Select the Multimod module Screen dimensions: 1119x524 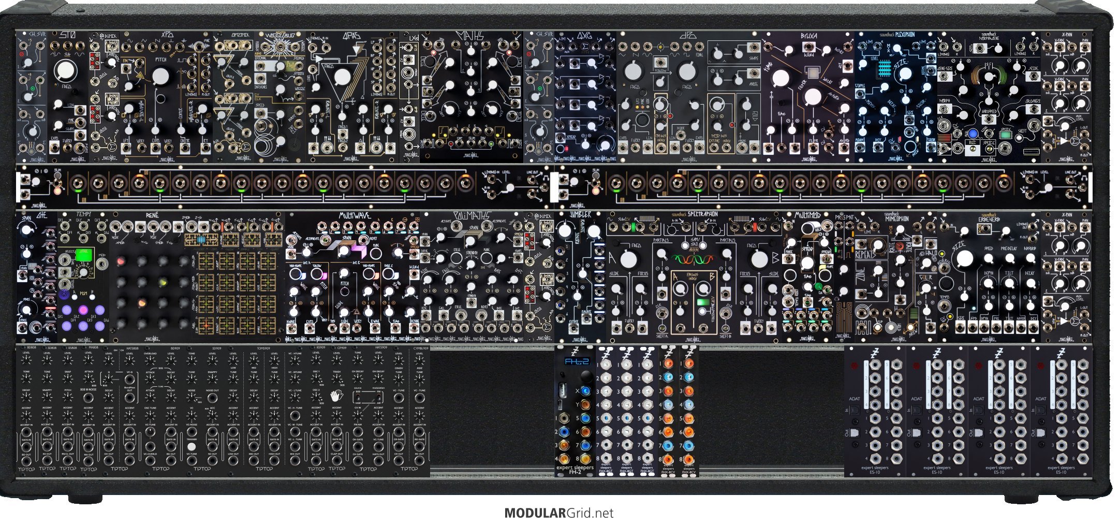coord(808,276)
